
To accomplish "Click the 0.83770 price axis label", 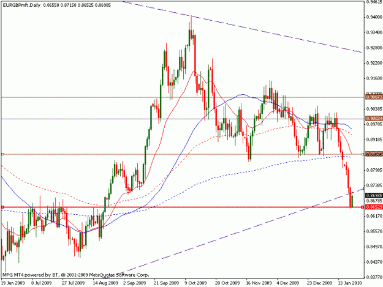I will click(x=374, y=277).
